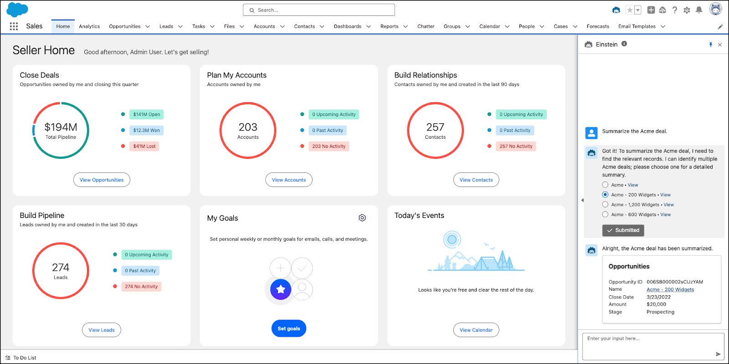The image size is (729, 364).
Task: Open View Calendar button
Action: [x=476, y=330]
